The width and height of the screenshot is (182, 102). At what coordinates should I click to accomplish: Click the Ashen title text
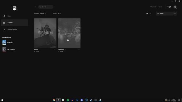click(x=36, y=50)
